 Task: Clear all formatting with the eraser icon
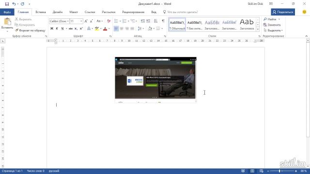tap(108, 21)
